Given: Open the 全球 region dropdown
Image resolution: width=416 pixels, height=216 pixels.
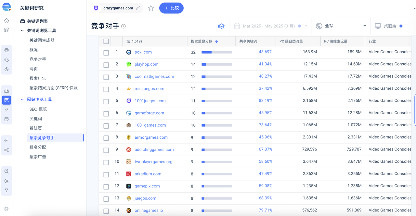Looking at the screenshot, I should click(341, 26).
